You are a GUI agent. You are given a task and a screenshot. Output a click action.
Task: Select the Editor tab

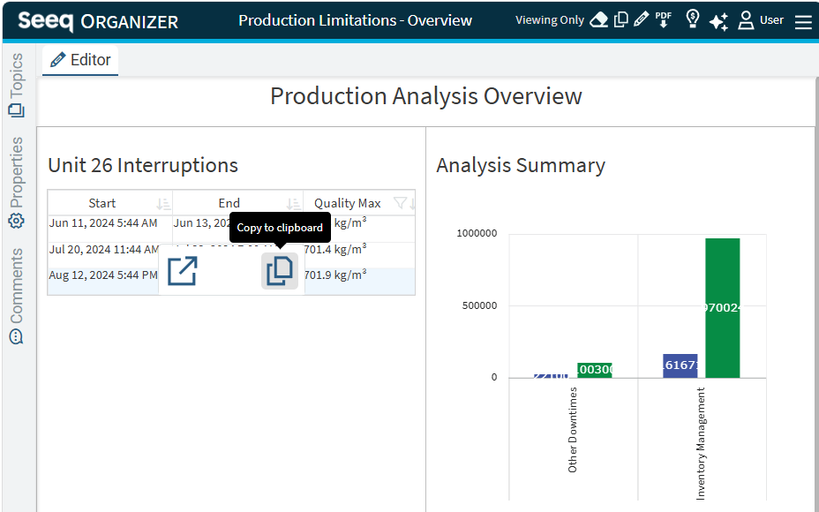(80, 60)
